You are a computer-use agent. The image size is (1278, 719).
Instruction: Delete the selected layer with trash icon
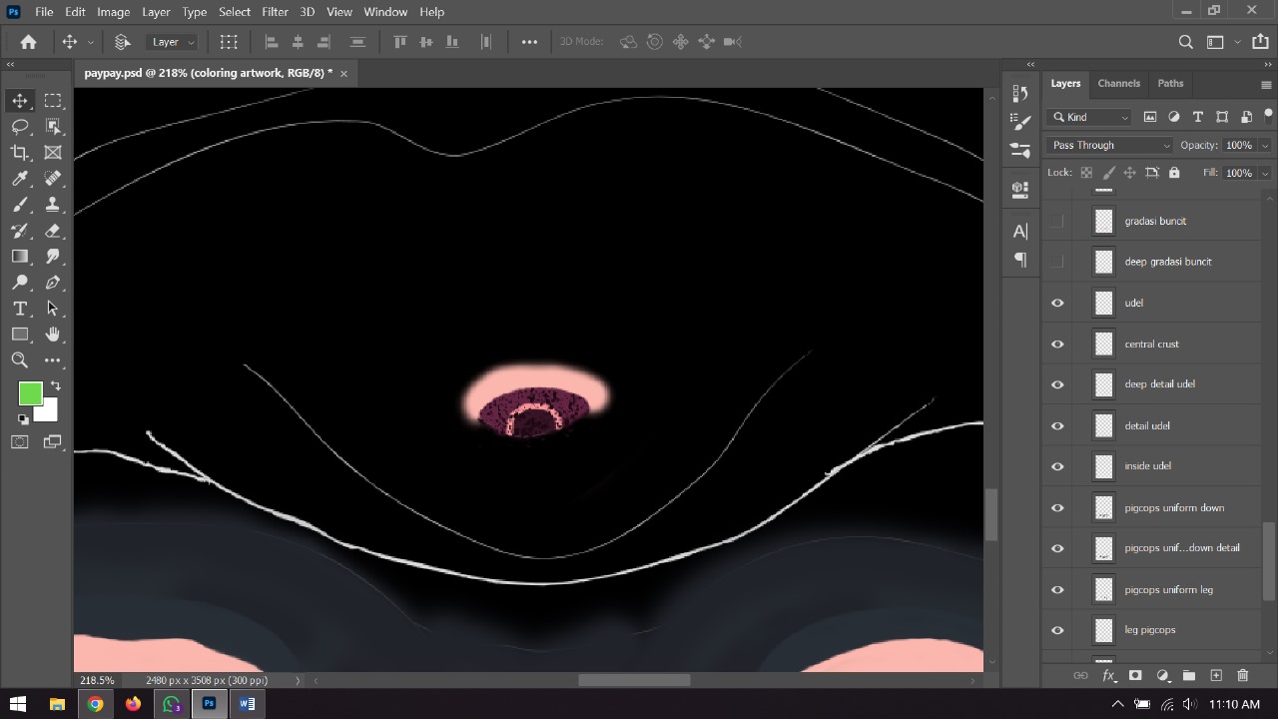pyautogui.click(x=1243, y=676)
